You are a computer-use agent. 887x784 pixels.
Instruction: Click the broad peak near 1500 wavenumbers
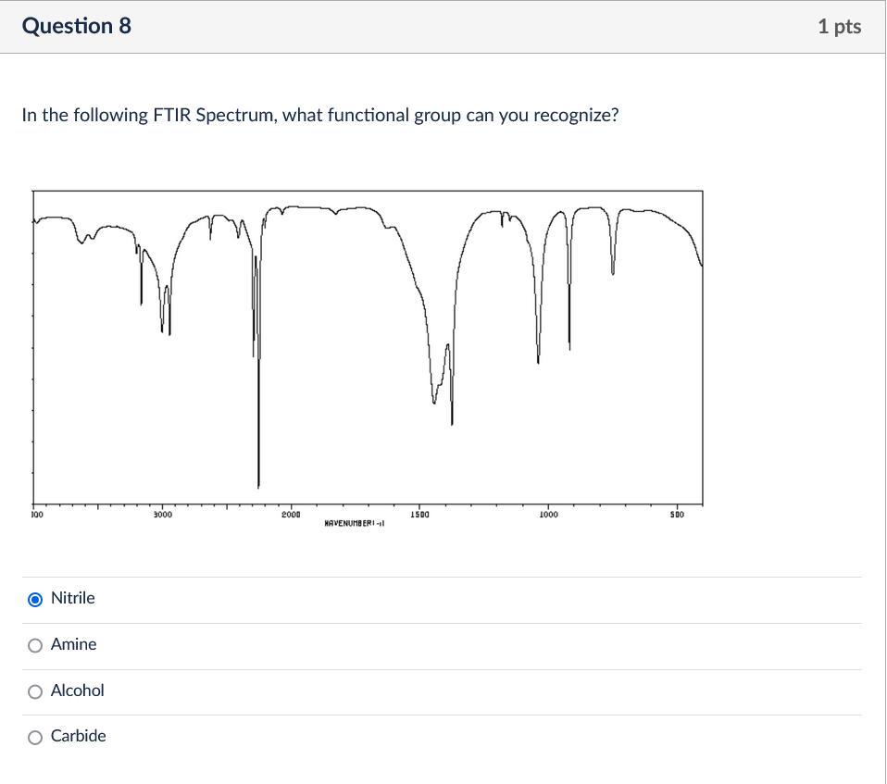pos(433,398)
